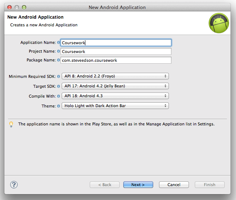Expand the Compile With dropdown
The image size is (236, 200).
[115, 96]
